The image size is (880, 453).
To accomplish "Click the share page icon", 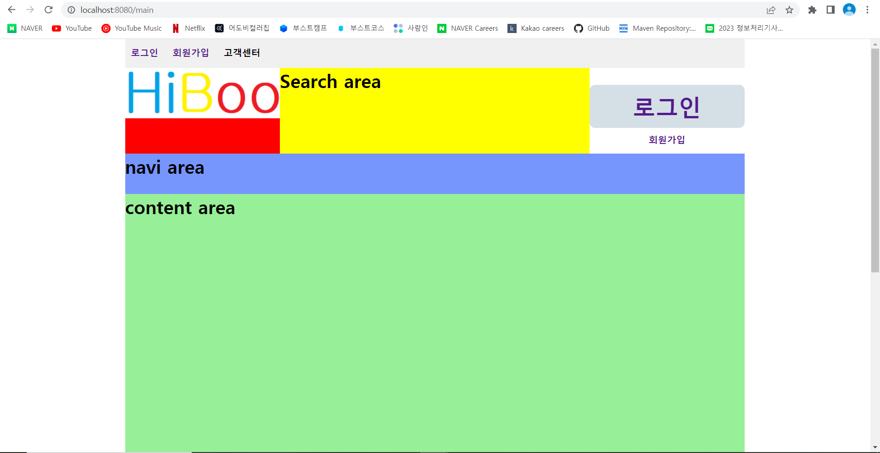I will pyautogui.click(x=771, y=10).
